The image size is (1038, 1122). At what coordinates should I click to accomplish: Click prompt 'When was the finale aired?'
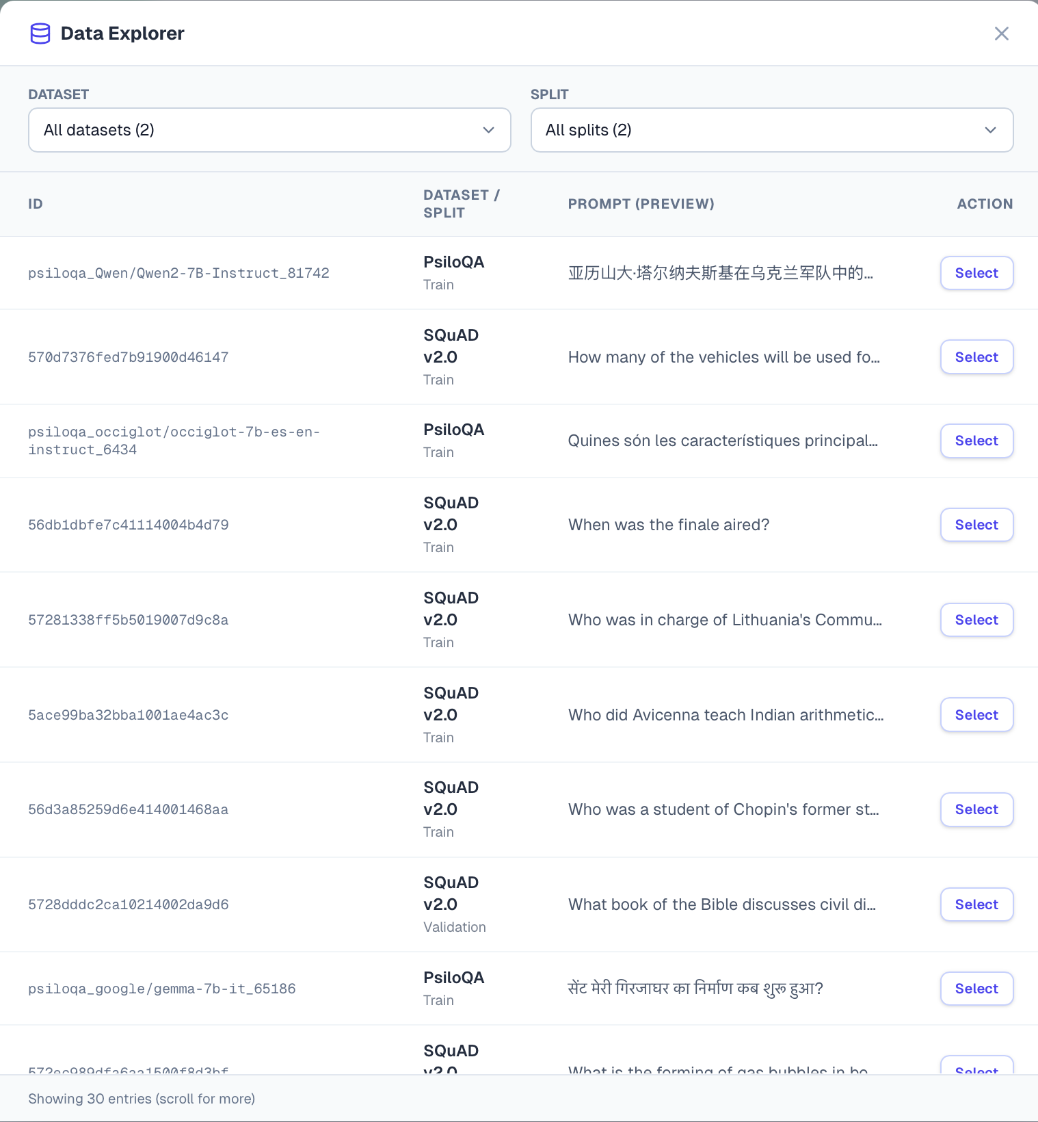[669, 525]
